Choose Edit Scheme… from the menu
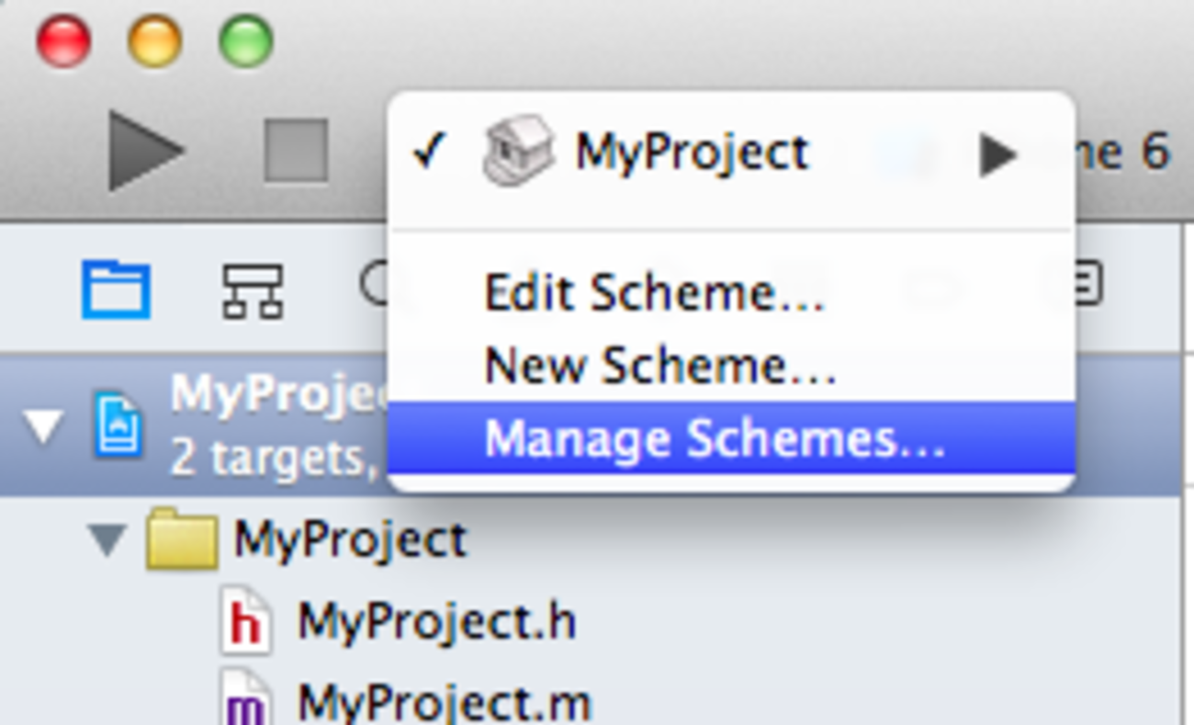The height and width of the screenshot is (725, 1194). click(x=653, y=293)
